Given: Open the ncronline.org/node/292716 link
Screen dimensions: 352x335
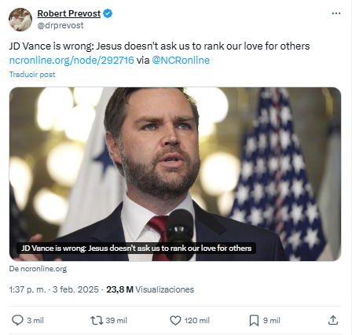Looking at the screenshot, I should [x=71, y=60].
